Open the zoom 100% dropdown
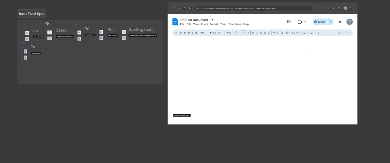 click(203, 33)
